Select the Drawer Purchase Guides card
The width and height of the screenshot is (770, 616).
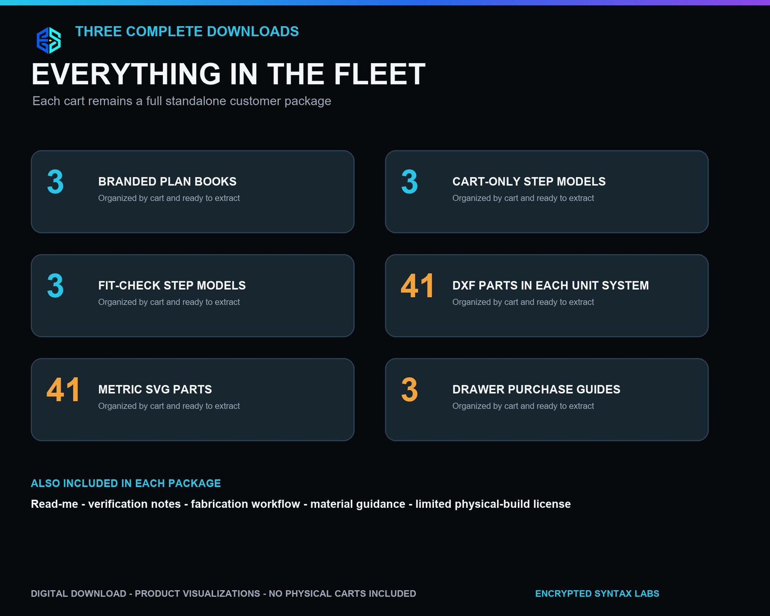click(x=546, y=400)
